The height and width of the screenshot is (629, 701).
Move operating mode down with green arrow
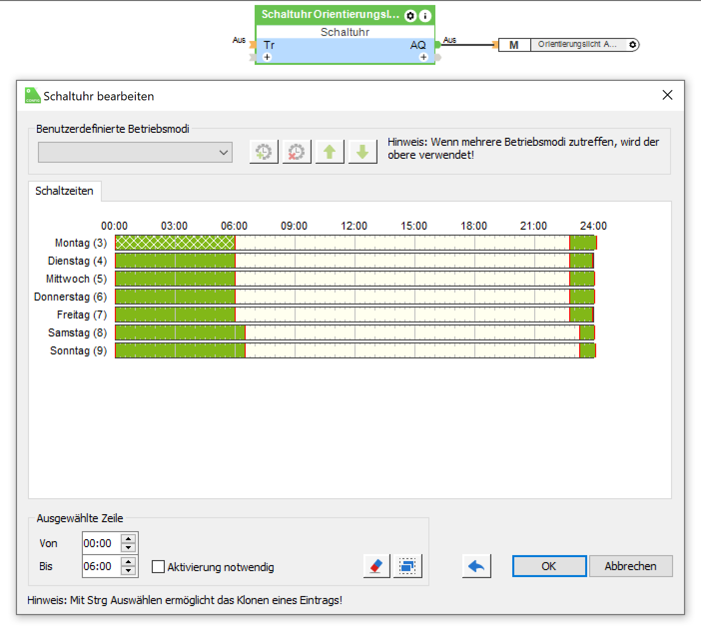tap(362, 152)
